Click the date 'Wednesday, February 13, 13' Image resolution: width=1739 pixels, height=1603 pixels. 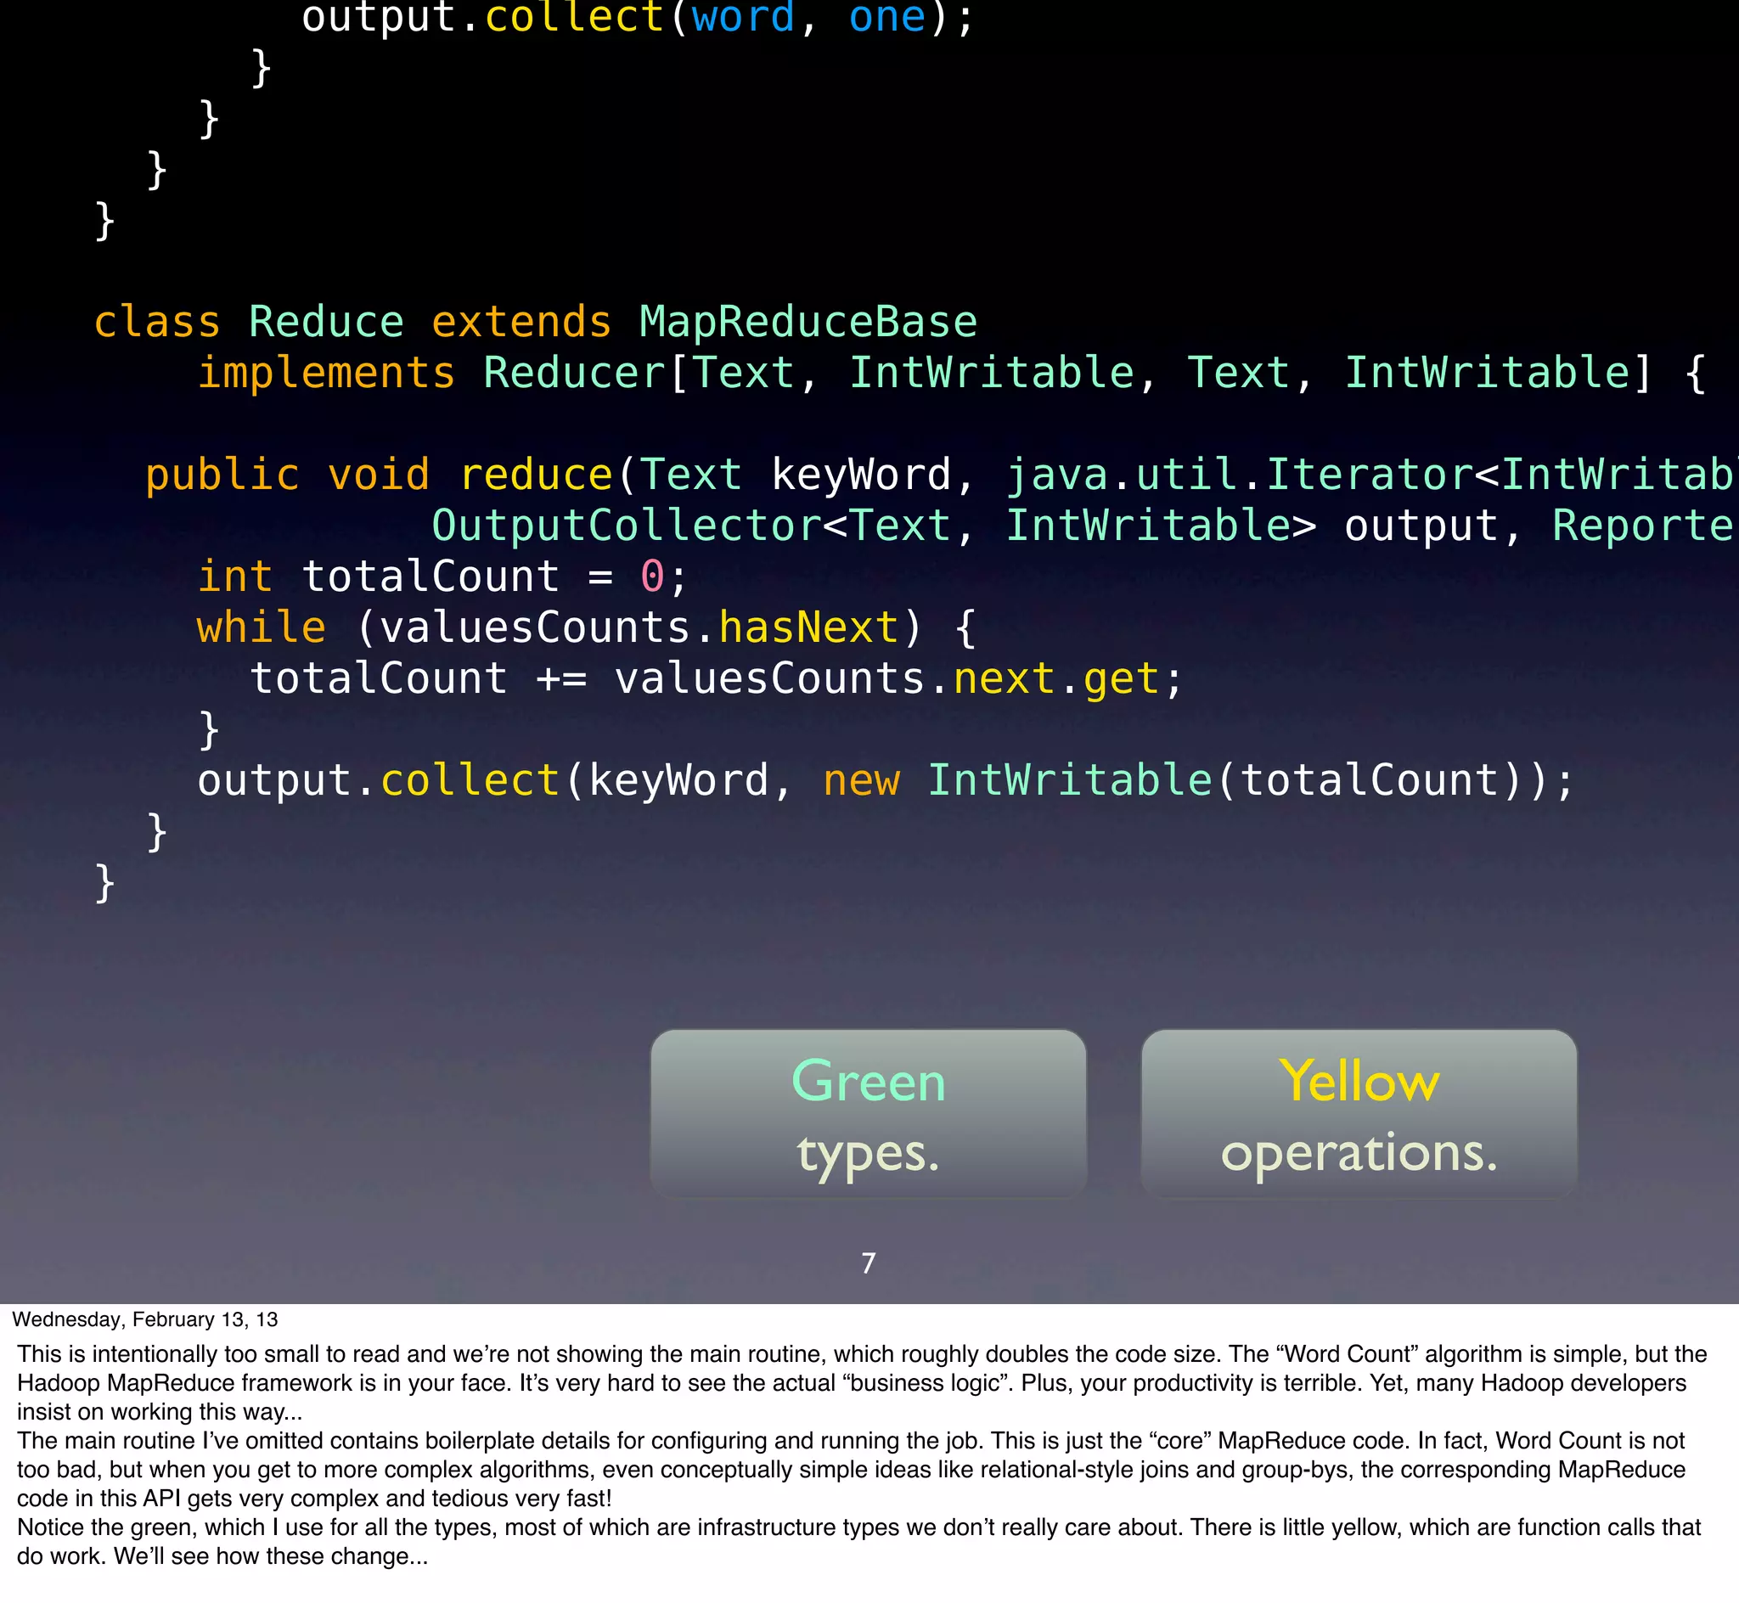pyautogui.click(x=145, y=1319)
